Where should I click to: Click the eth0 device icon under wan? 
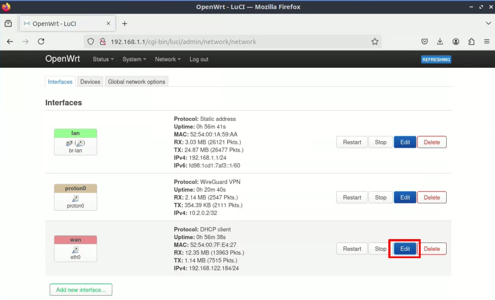pos(75,250)
